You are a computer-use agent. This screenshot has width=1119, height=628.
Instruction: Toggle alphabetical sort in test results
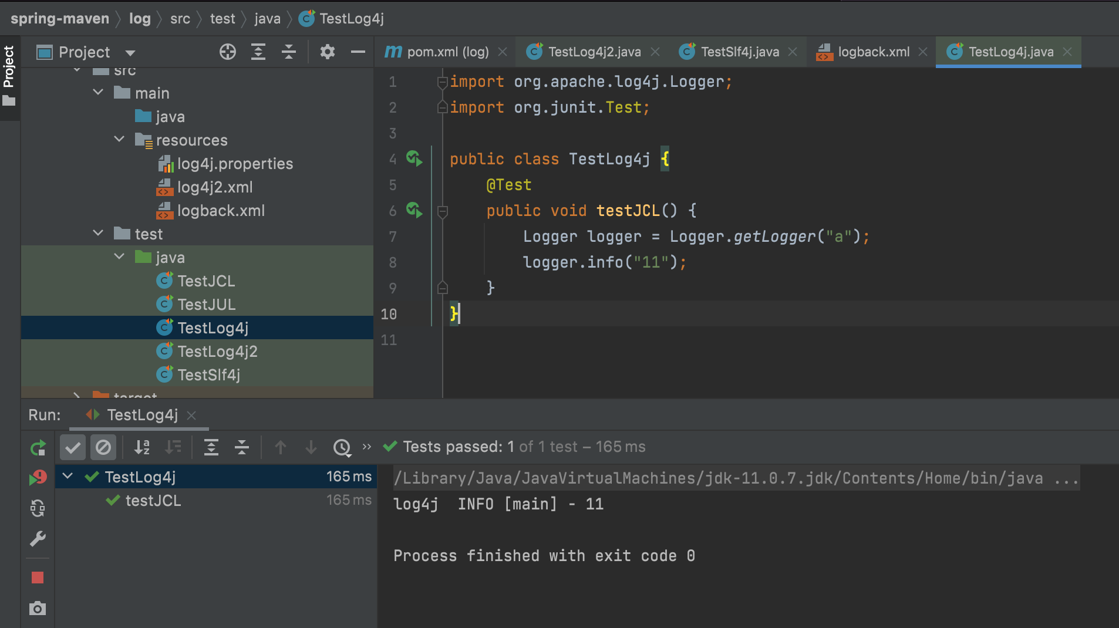click(x=142, y=448)
